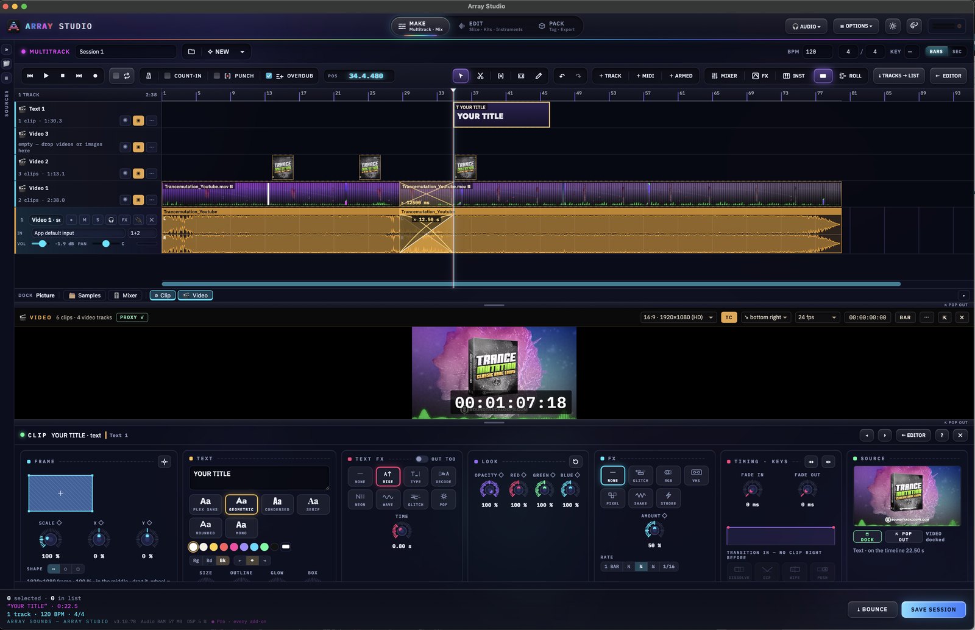Reset Look panel with the reset icon
The image size is (975, 630).
tap(575, 461)
